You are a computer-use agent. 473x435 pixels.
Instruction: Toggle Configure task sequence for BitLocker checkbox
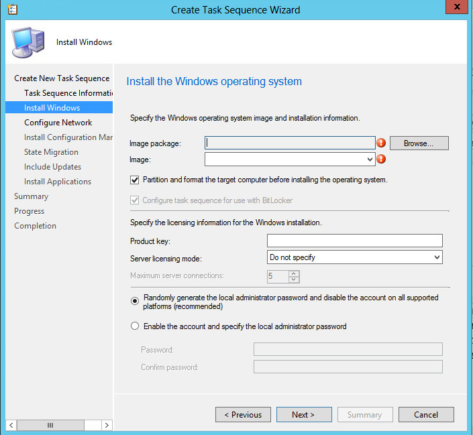(135, 200)
